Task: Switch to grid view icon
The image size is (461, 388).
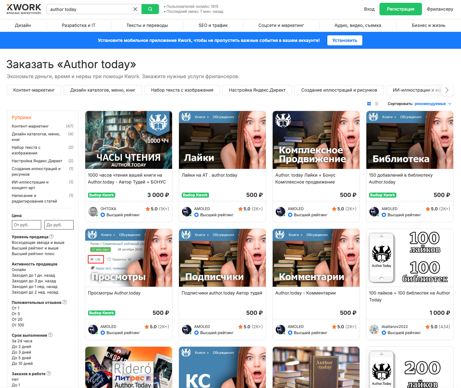Action: [x=369, y=104]
